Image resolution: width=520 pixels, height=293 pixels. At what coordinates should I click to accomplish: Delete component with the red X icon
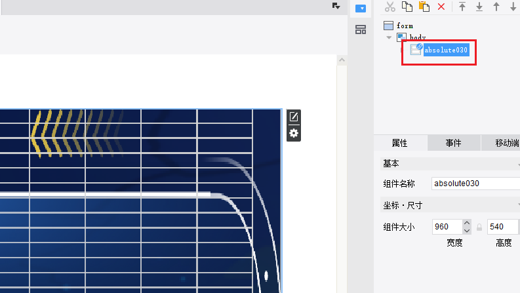click(441, 7)
